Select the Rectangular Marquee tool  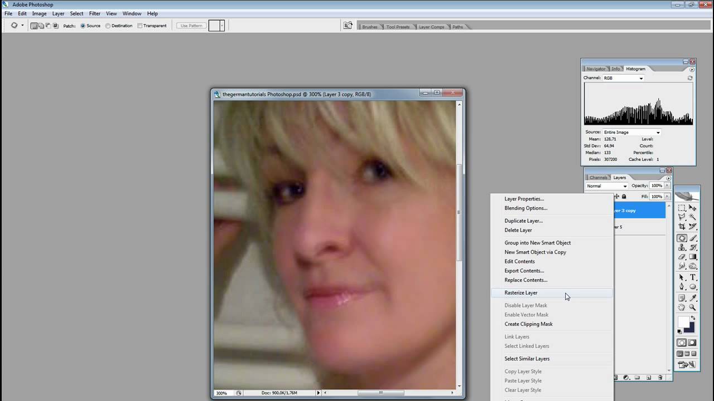click(681, 207)
